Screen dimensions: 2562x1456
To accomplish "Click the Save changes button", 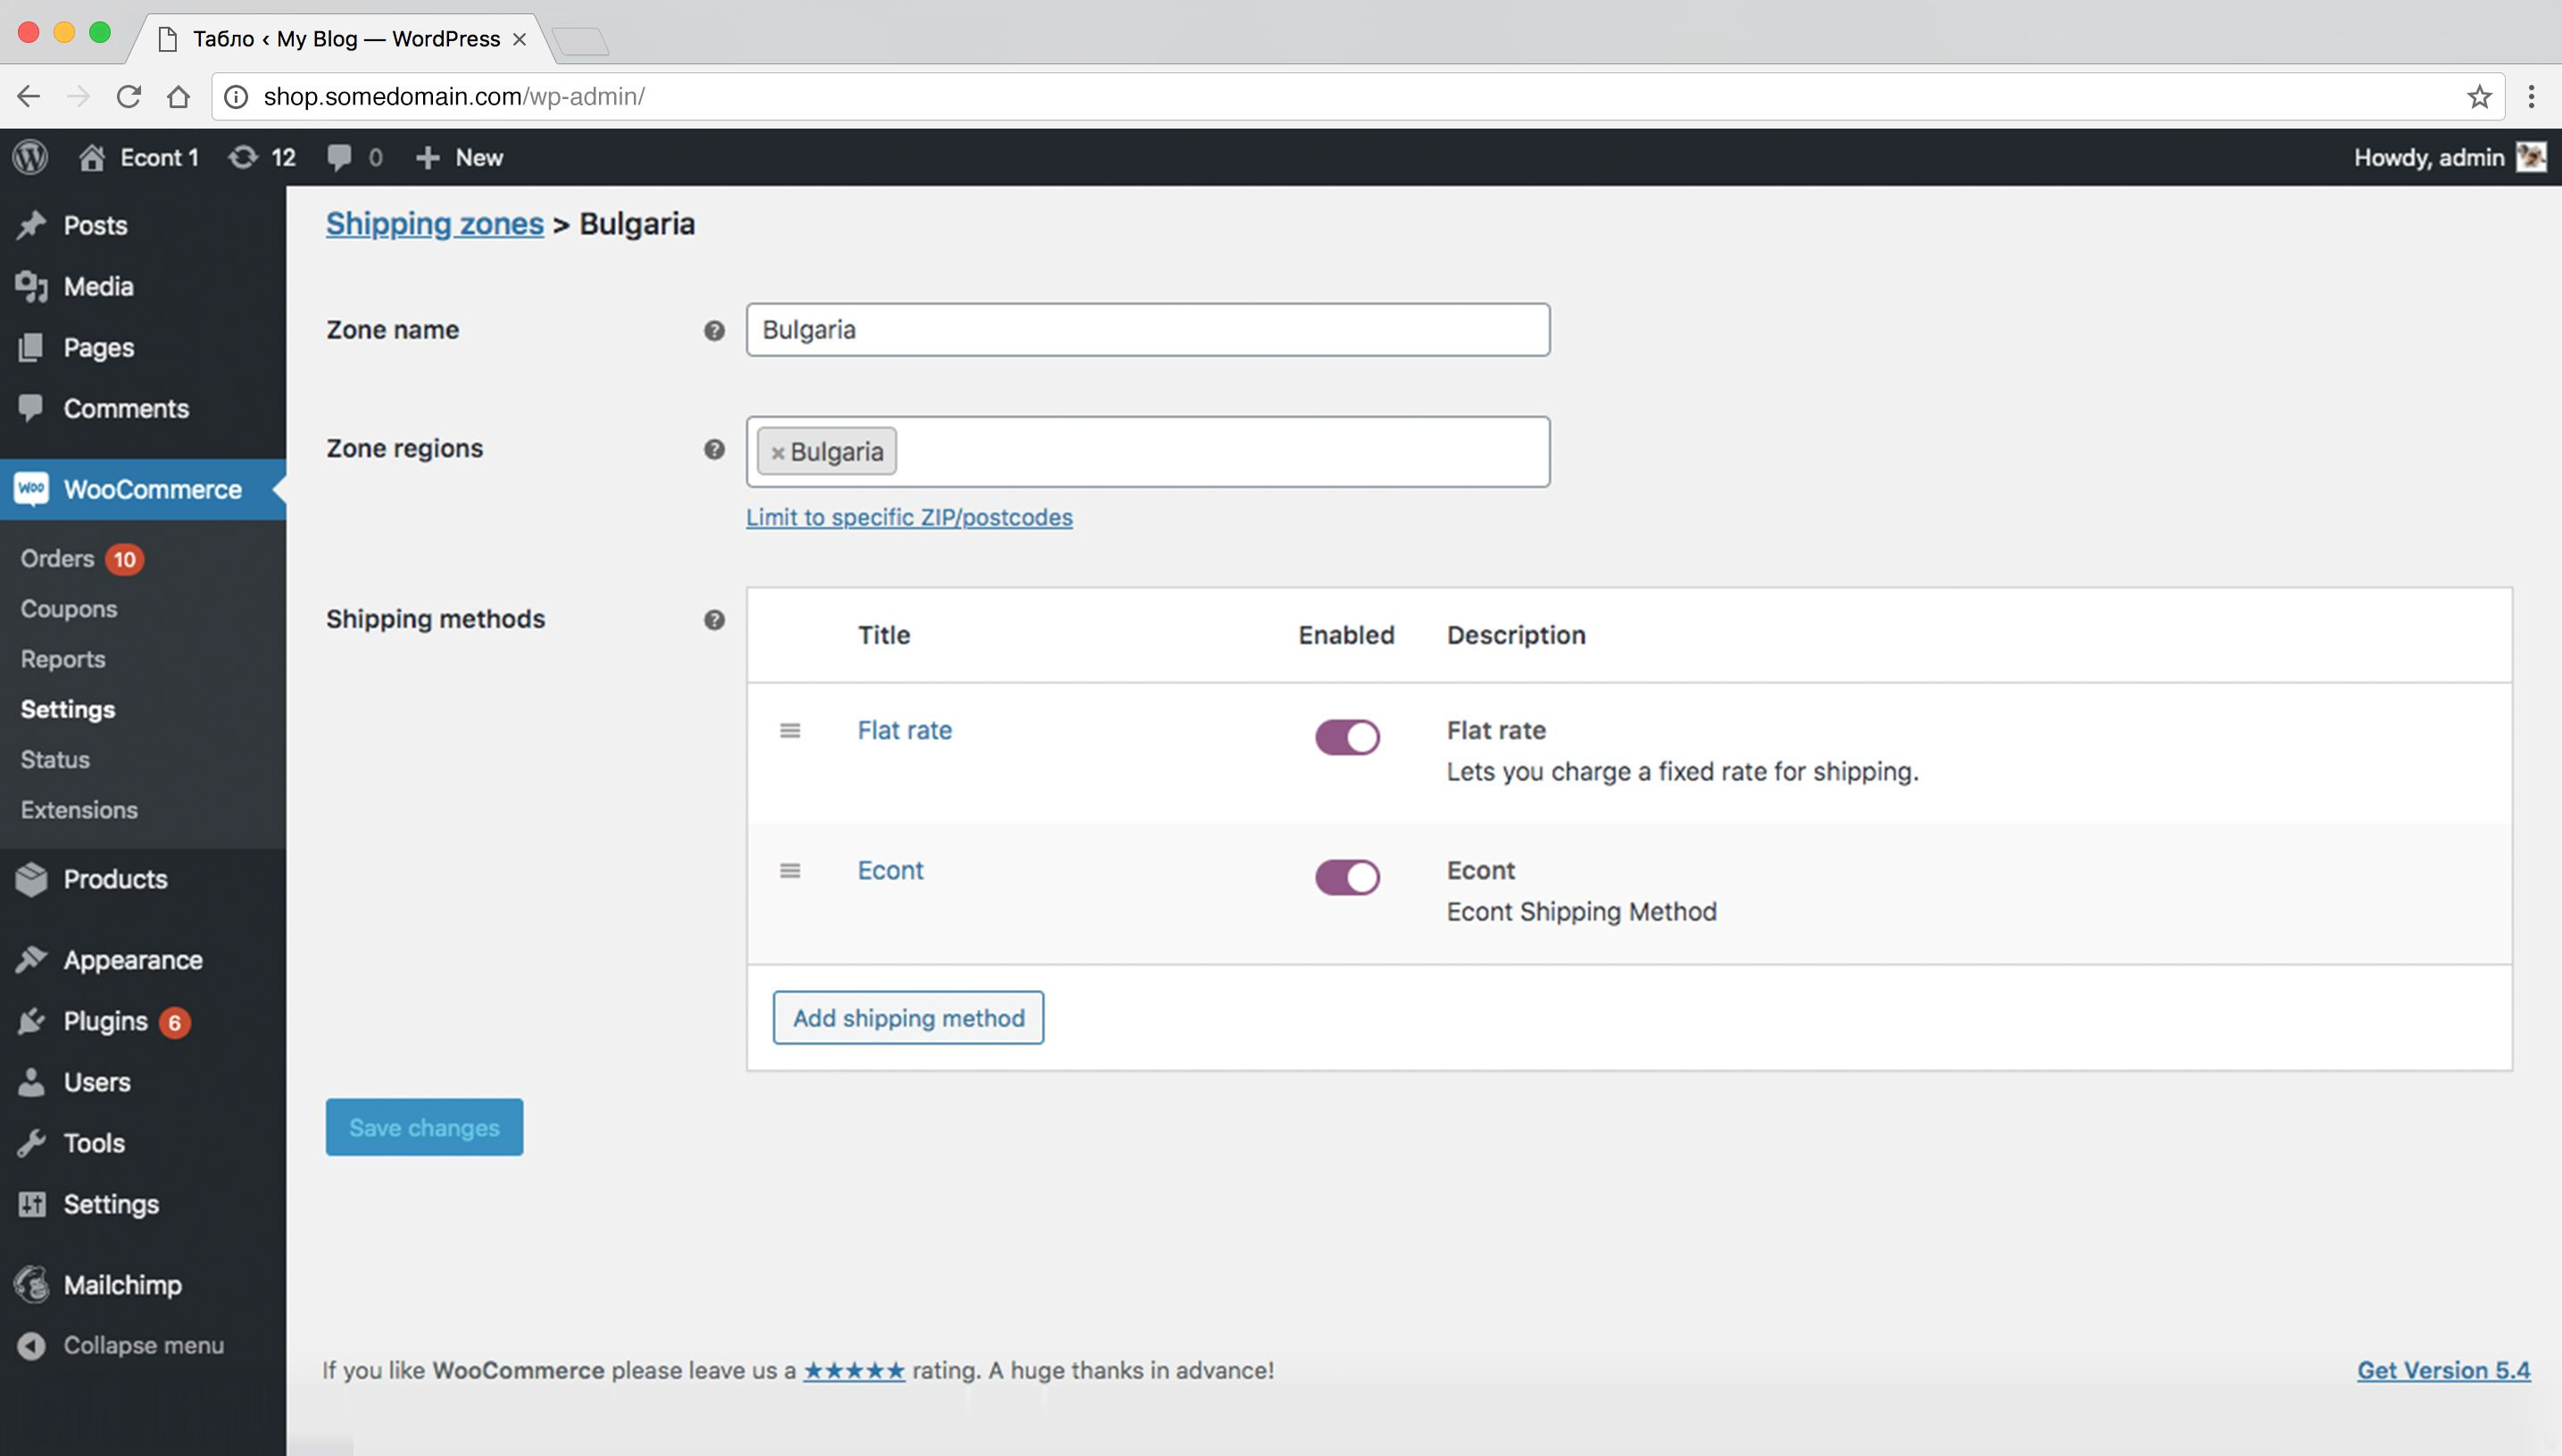I will click(x=424, y=1128).
